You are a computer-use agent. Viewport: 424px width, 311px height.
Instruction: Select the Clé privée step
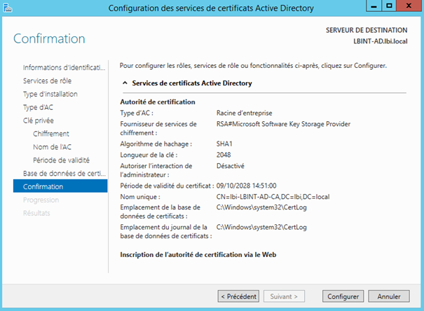tap(39, 120)
